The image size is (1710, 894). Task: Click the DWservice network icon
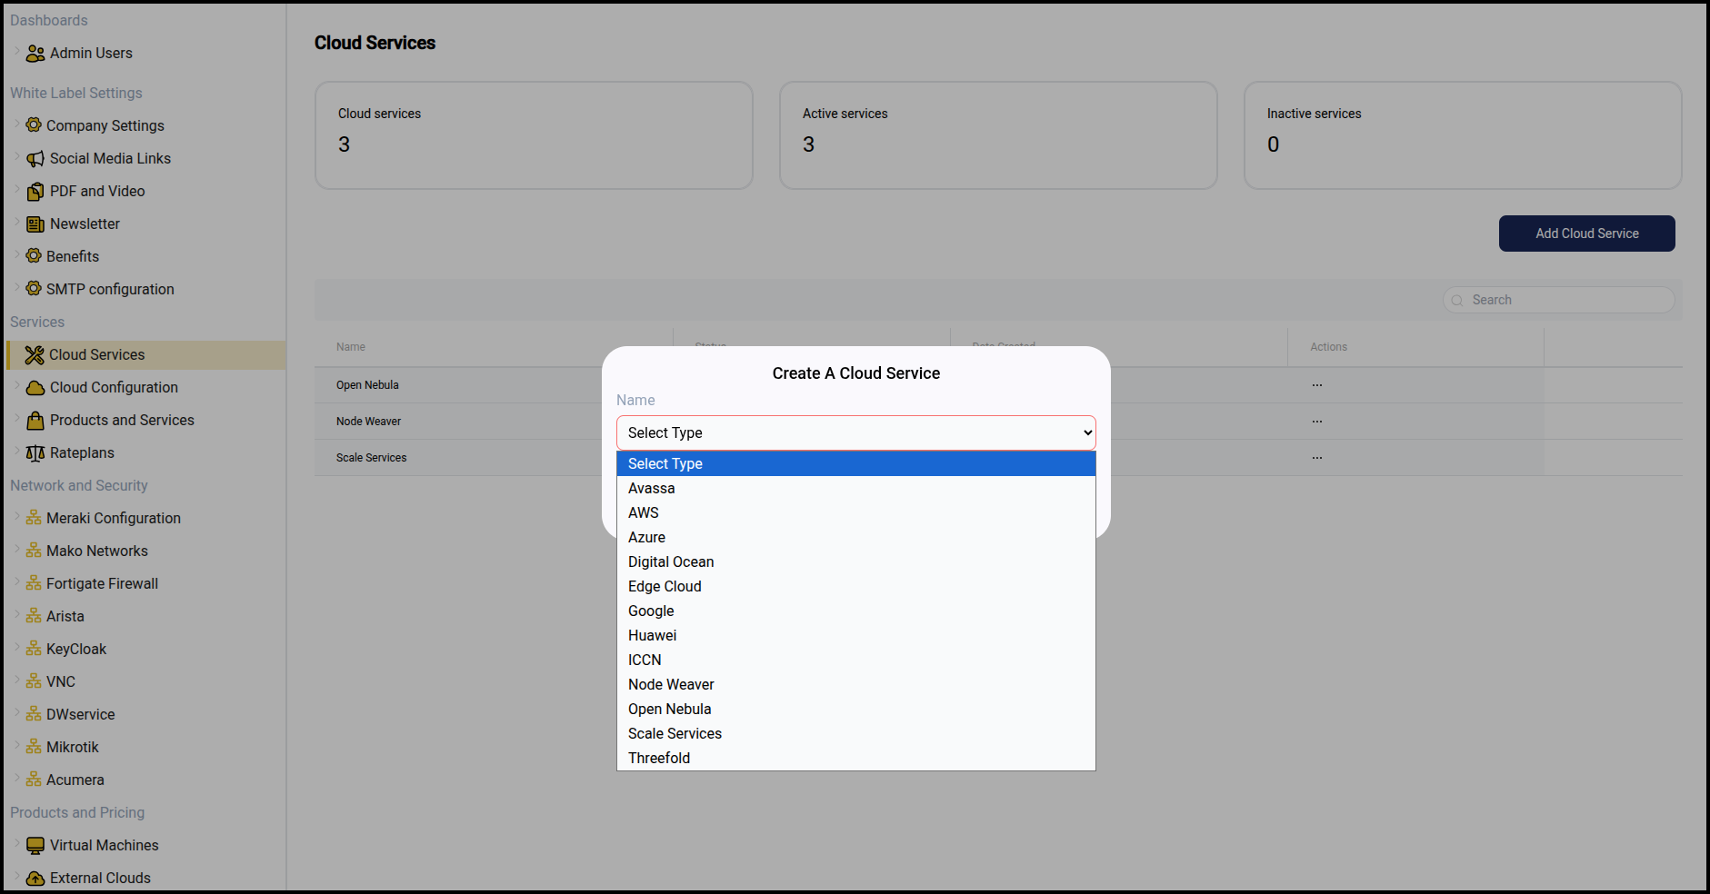click(34, 714)
